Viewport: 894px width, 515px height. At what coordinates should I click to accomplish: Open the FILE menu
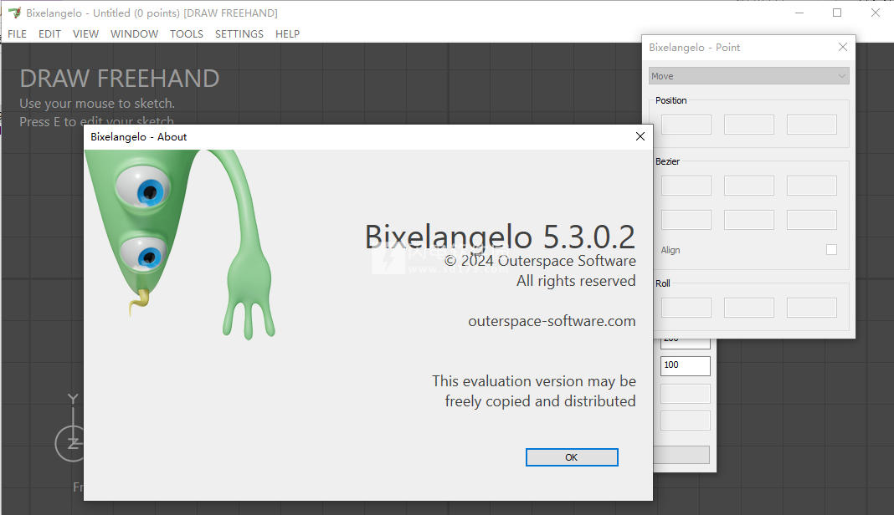[x=17, y=34]
